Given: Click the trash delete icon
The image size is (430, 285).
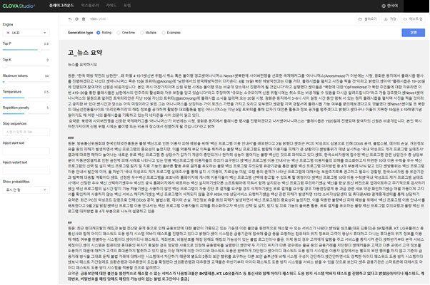Looking at the screenshot, I should pos(84,19).
